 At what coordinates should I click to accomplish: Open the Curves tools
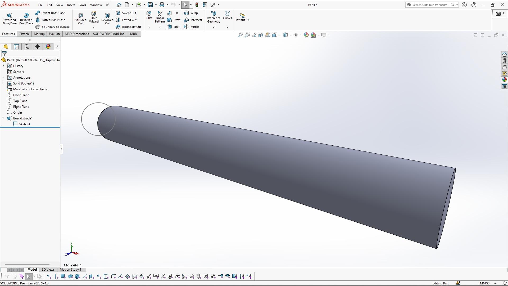pos(227,15)
